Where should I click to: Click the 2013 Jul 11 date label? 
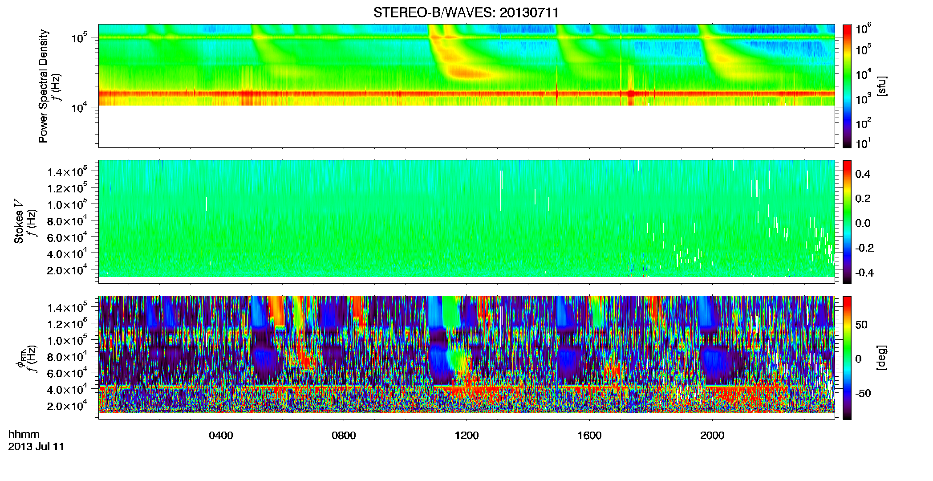pyautogui.click(x=36, y=447)
